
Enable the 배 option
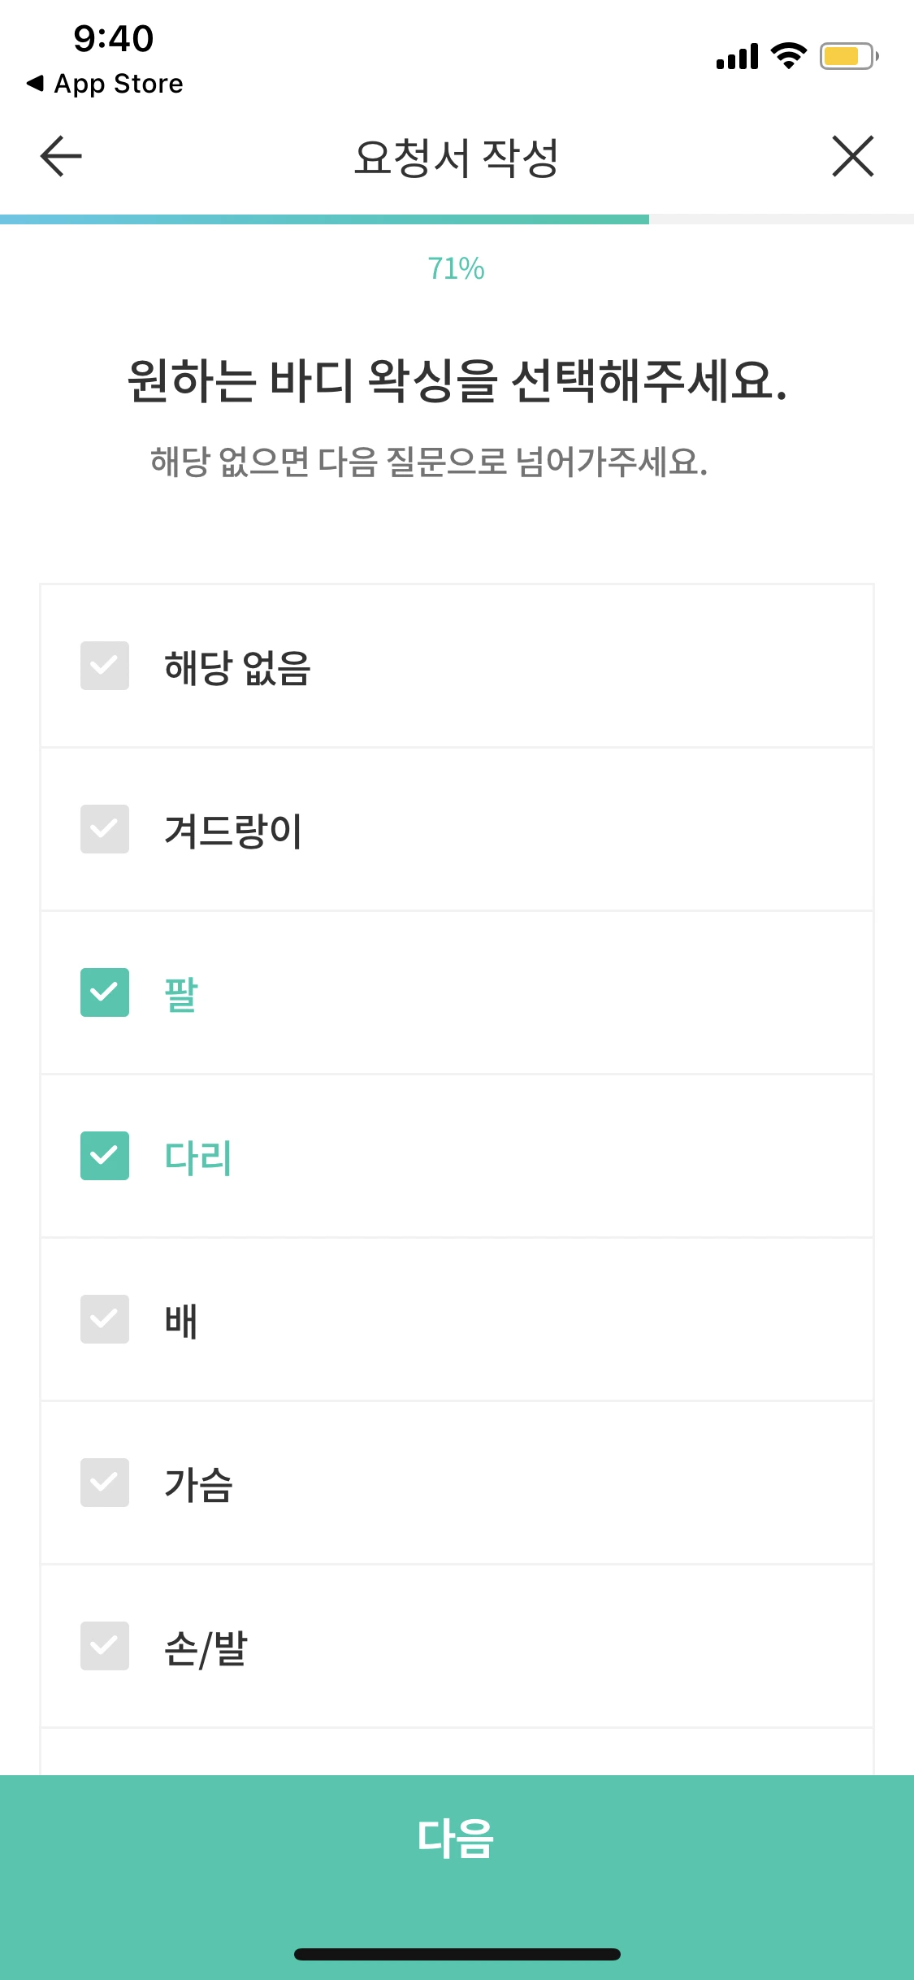pos(105,1321)
